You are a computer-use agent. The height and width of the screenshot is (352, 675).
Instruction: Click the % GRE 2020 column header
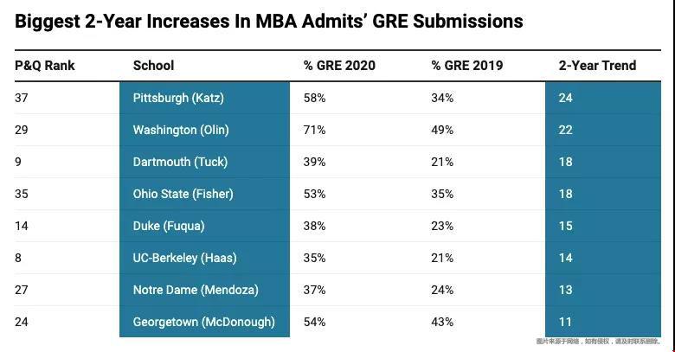click(339, 66)
